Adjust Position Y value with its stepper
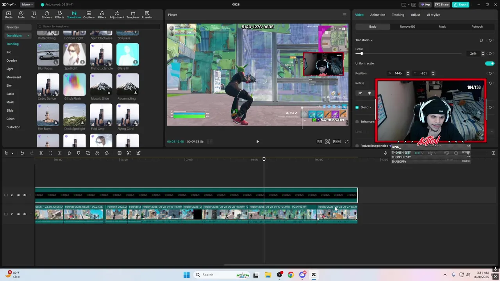This screenshot has width=500, height=281. (433, 73)
